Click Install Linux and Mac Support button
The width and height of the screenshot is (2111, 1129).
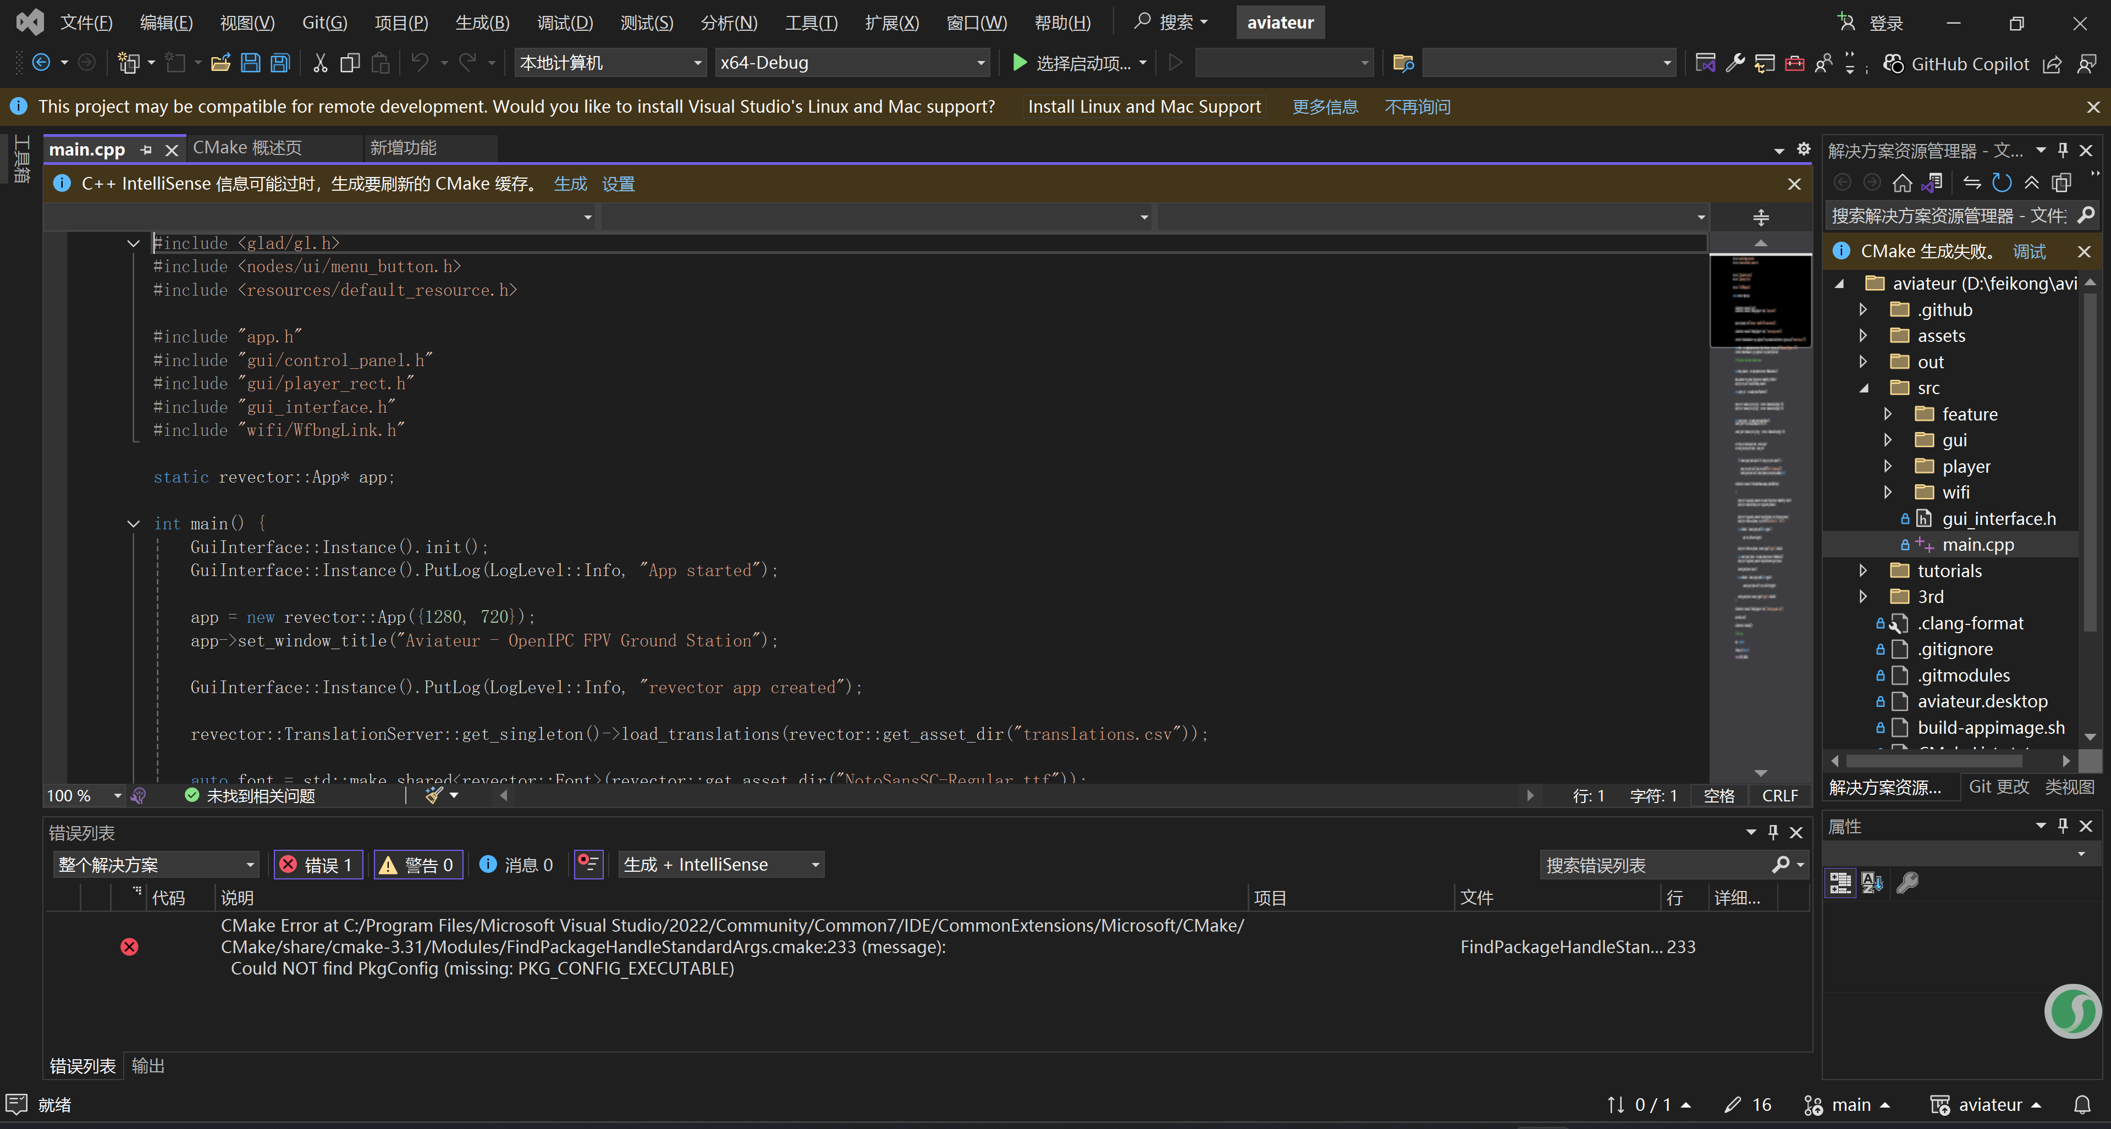pyautogui.click(x=1144, y=107)
